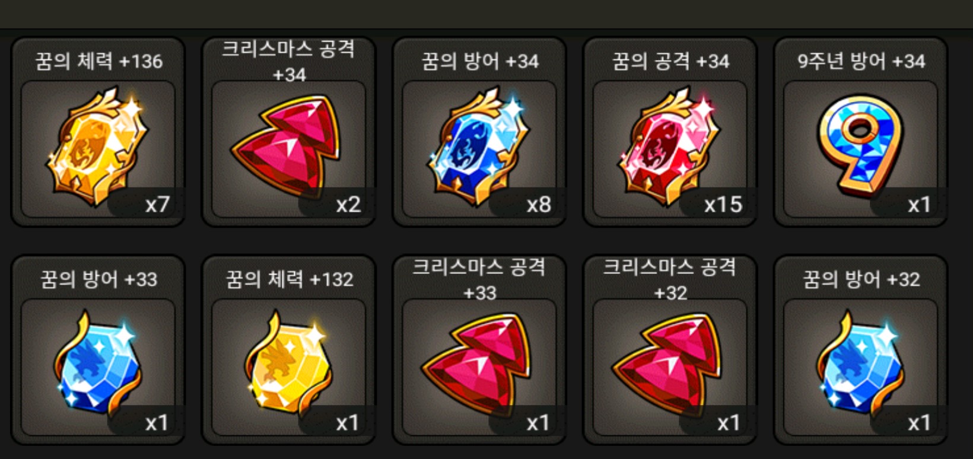973x459 pixels.
Task: Select the blue 꿈의 방어 +33 gem
Action: (97, 362)
